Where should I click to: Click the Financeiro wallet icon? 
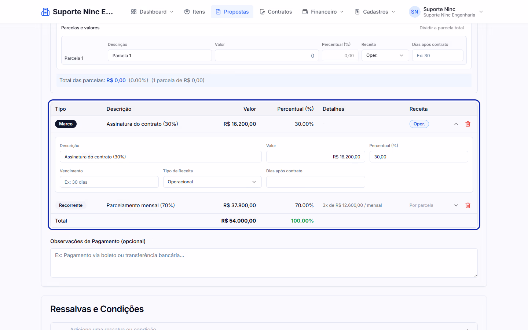tap(305, 12)
